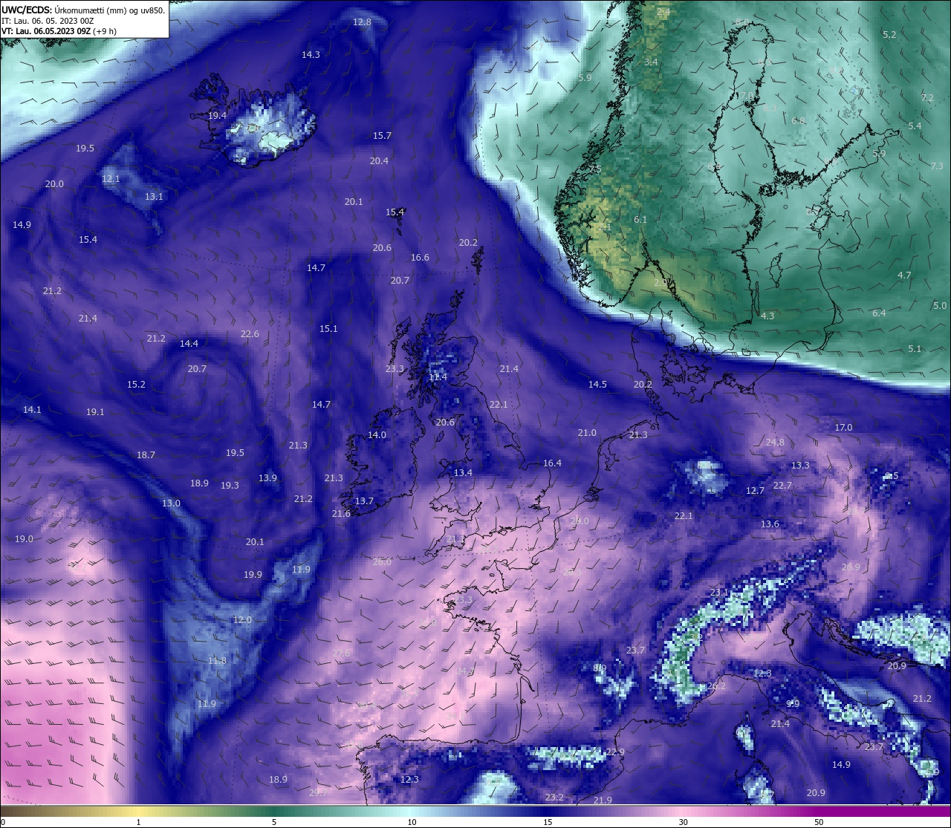Click the 13.9 map value
Screen dimensions: 951x828
pos(267,478)
